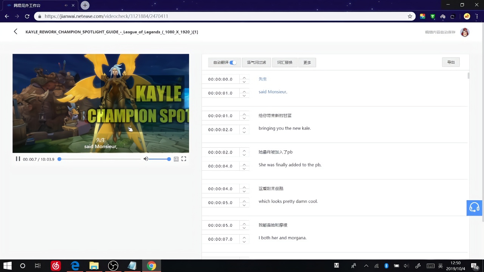Open customer service headset widget
This screenshot has height=272, width=484.
point(474,208)
